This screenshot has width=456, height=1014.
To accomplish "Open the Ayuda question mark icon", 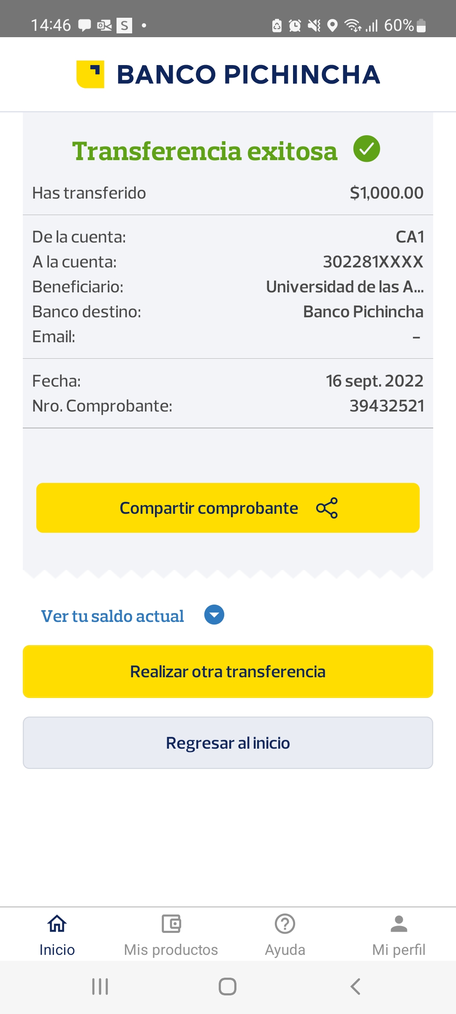I will tap(285, 924).
